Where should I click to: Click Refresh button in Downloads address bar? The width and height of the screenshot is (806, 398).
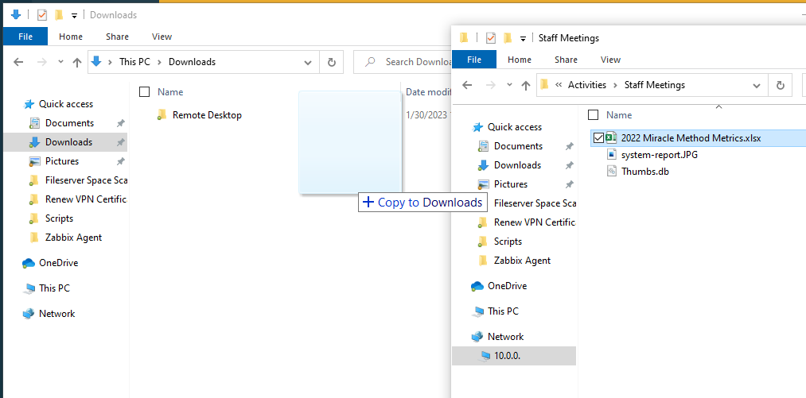point(332,62)
